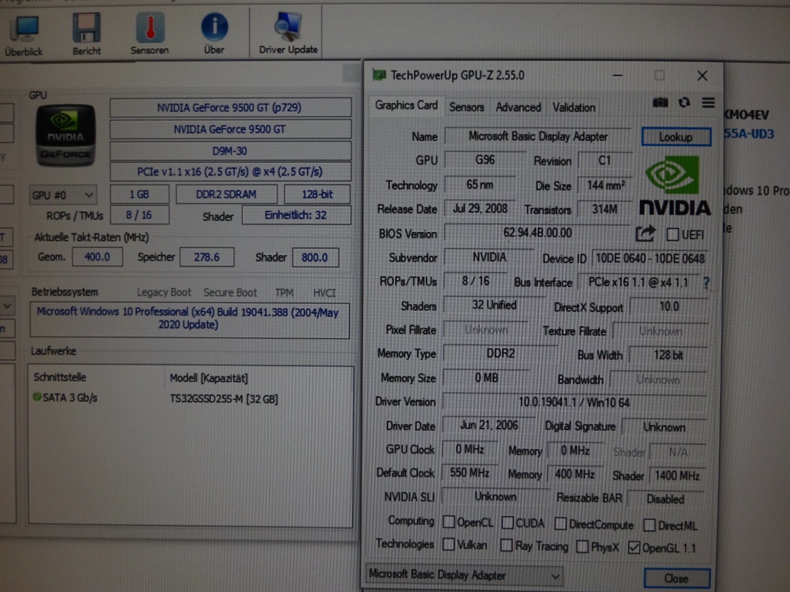Click the HVCI label

click(324, 293)
